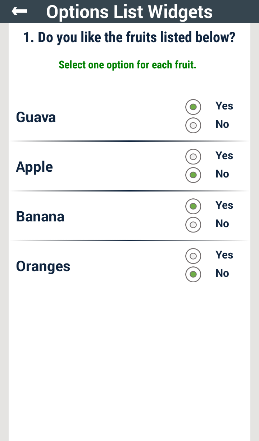Select Yes radio button for Guava
This screenshot has height=441, width=259.
193,107
